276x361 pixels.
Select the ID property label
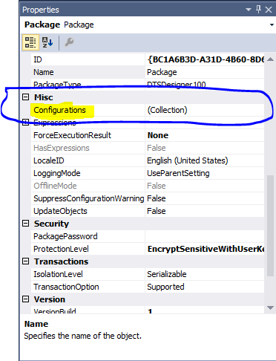pyautogui.click(x=38, y=59)
